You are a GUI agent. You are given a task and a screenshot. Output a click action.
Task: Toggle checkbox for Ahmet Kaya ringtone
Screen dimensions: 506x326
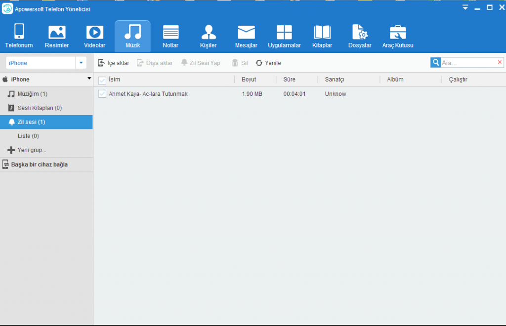102,94
